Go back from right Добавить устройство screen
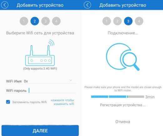 [87, 5]
